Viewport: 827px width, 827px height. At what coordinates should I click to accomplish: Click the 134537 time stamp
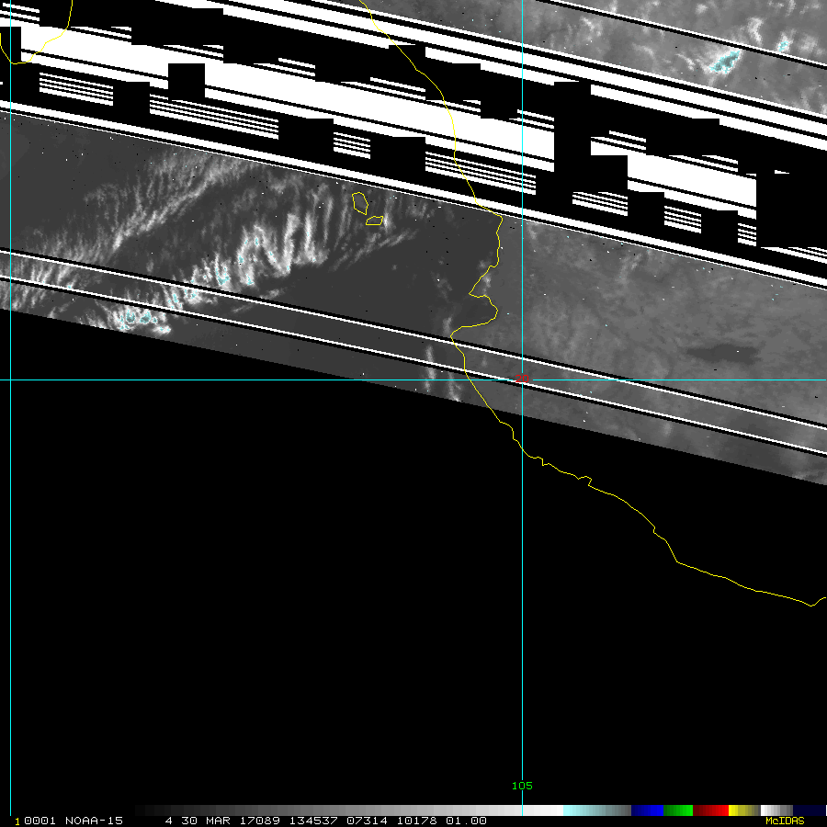312,821
